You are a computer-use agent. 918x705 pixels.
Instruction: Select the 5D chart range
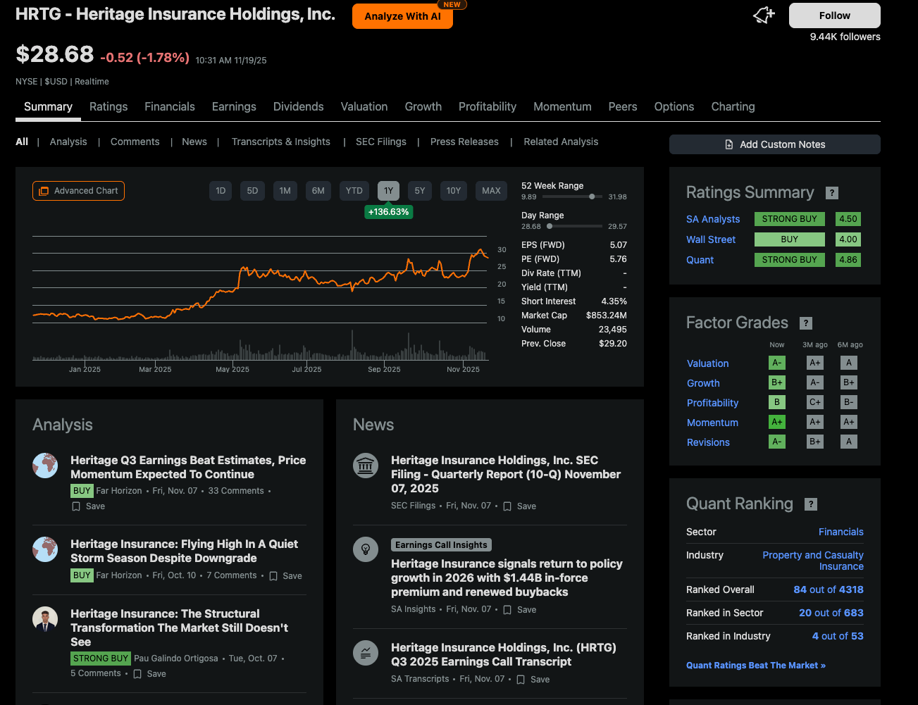pos(252,191)
